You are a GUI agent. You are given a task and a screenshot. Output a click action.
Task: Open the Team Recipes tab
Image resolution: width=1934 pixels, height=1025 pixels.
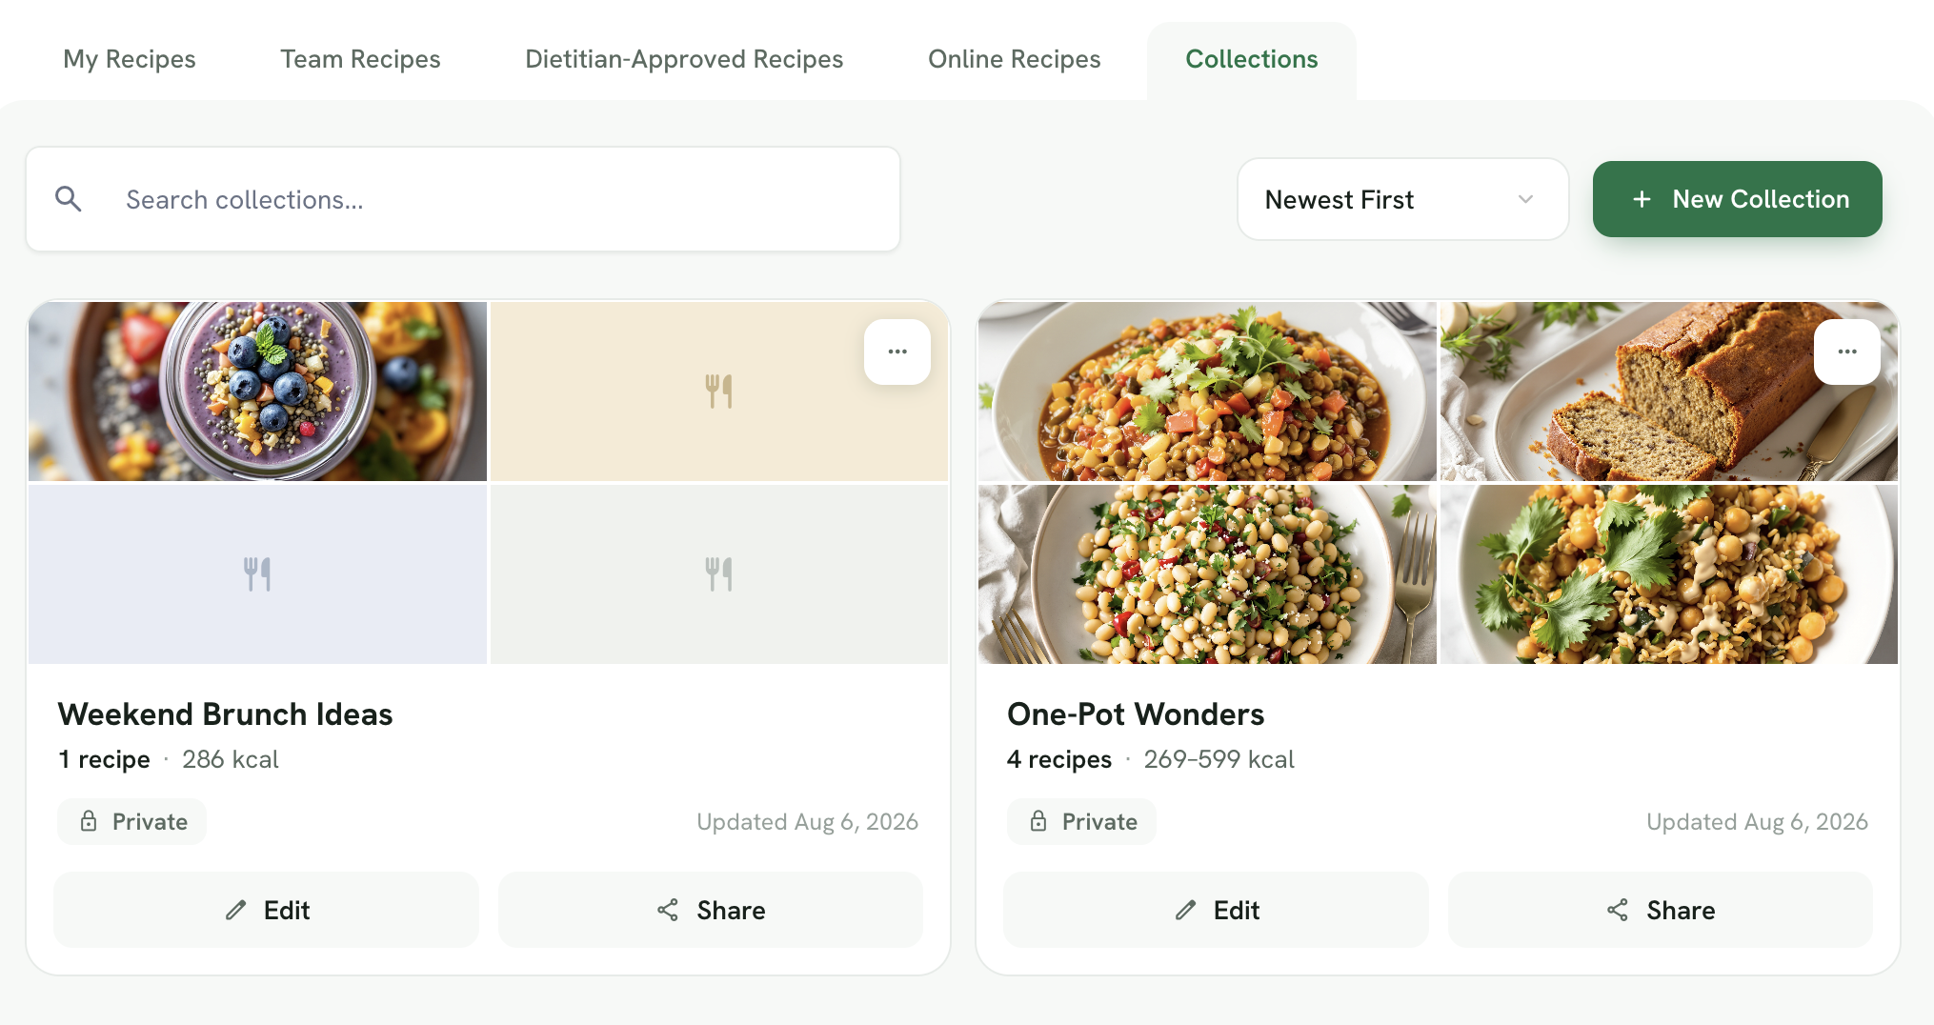click(x=360, y=59)
